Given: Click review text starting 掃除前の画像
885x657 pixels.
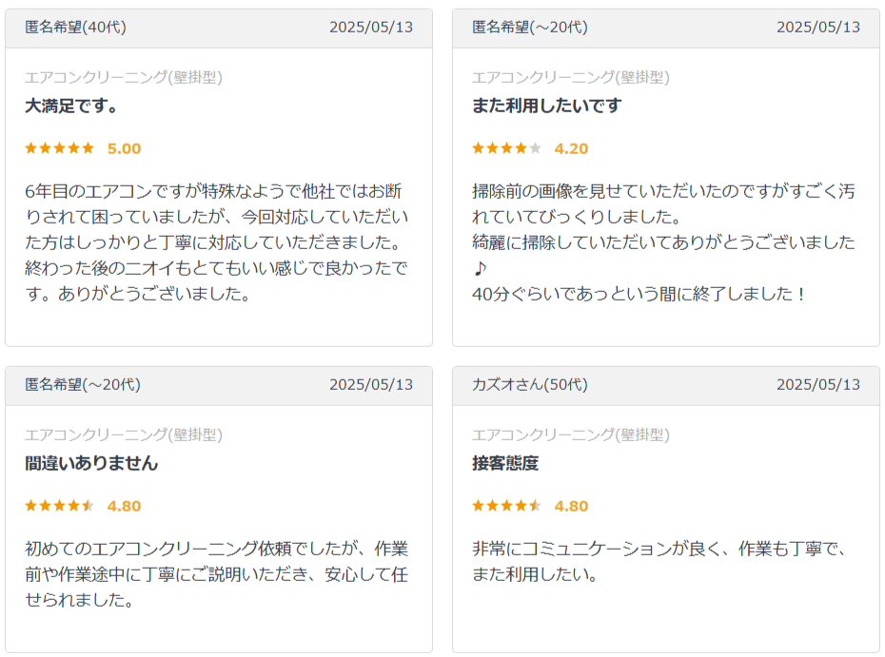Looking at the screenshot, I should tap(664, 242).
